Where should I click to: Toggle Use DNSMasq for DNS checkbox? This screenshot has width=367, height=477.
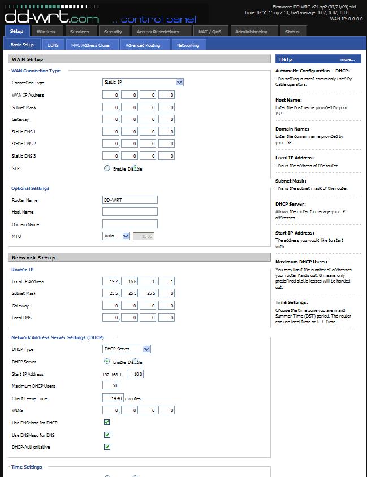107,435
